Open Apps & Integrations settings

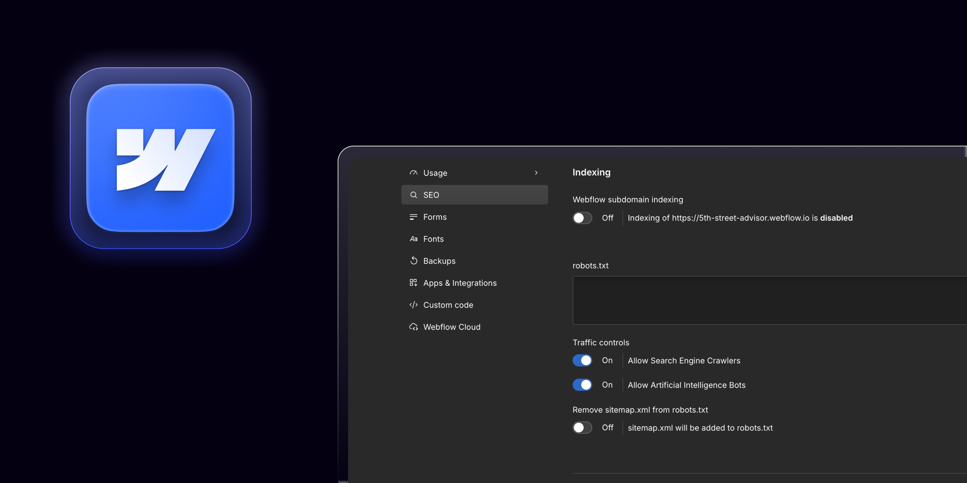tap(475, 283)
